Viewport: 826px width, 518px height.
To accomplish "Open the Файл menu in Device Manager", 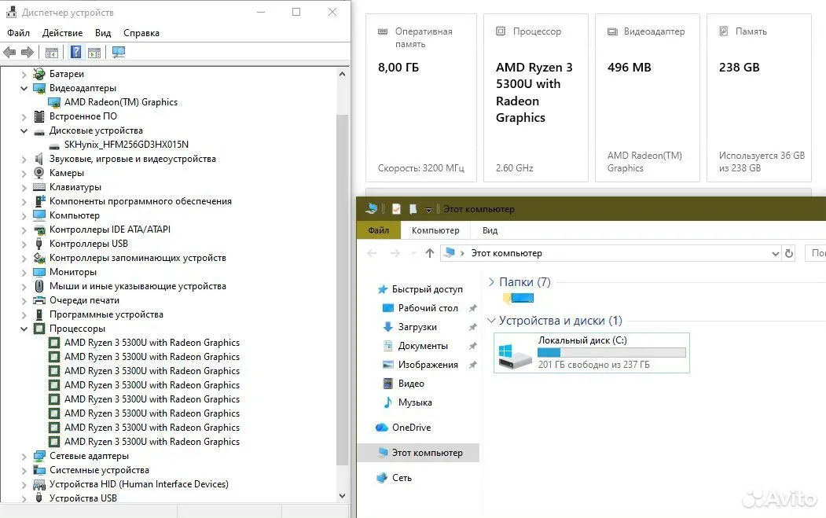I will [x=18, y=33].
